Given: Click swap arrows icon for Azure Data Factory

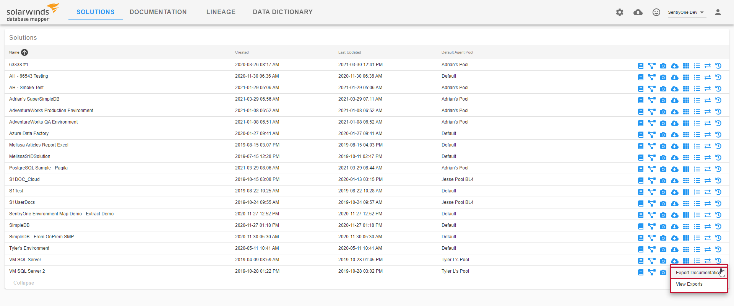Looking at the screenshot, I should pos(708,135).
